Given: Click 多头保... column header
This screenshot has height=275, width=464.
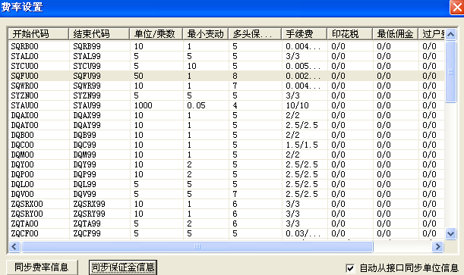Looking at the screenshot, I should [255, 34].
